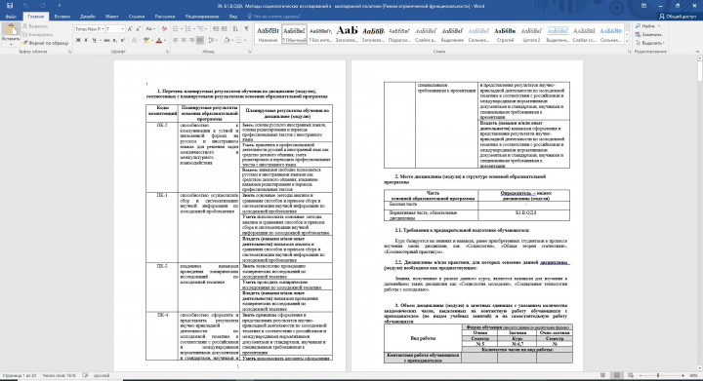
Task: Center align the text
Action: point(184,40)
